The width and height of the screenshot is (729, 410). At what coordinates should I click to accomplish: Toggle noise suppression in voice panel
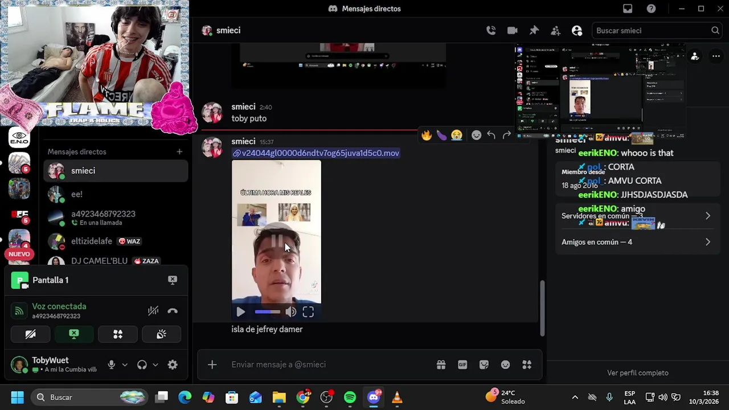pos(153,311)
